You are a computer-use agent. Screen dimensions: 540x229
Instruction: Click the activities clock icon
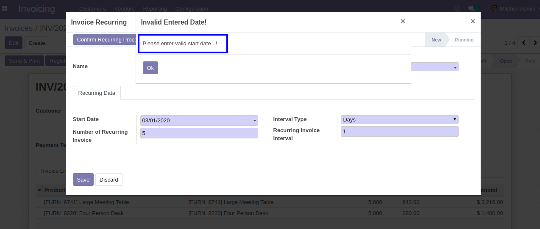[457, 8]
